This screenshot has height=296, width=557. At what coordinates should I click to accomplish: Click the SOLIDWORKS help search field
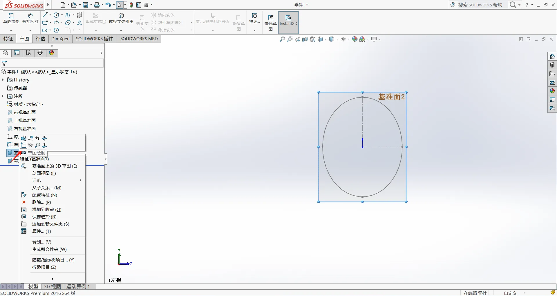pyautogui.click(x=480, y=5)
